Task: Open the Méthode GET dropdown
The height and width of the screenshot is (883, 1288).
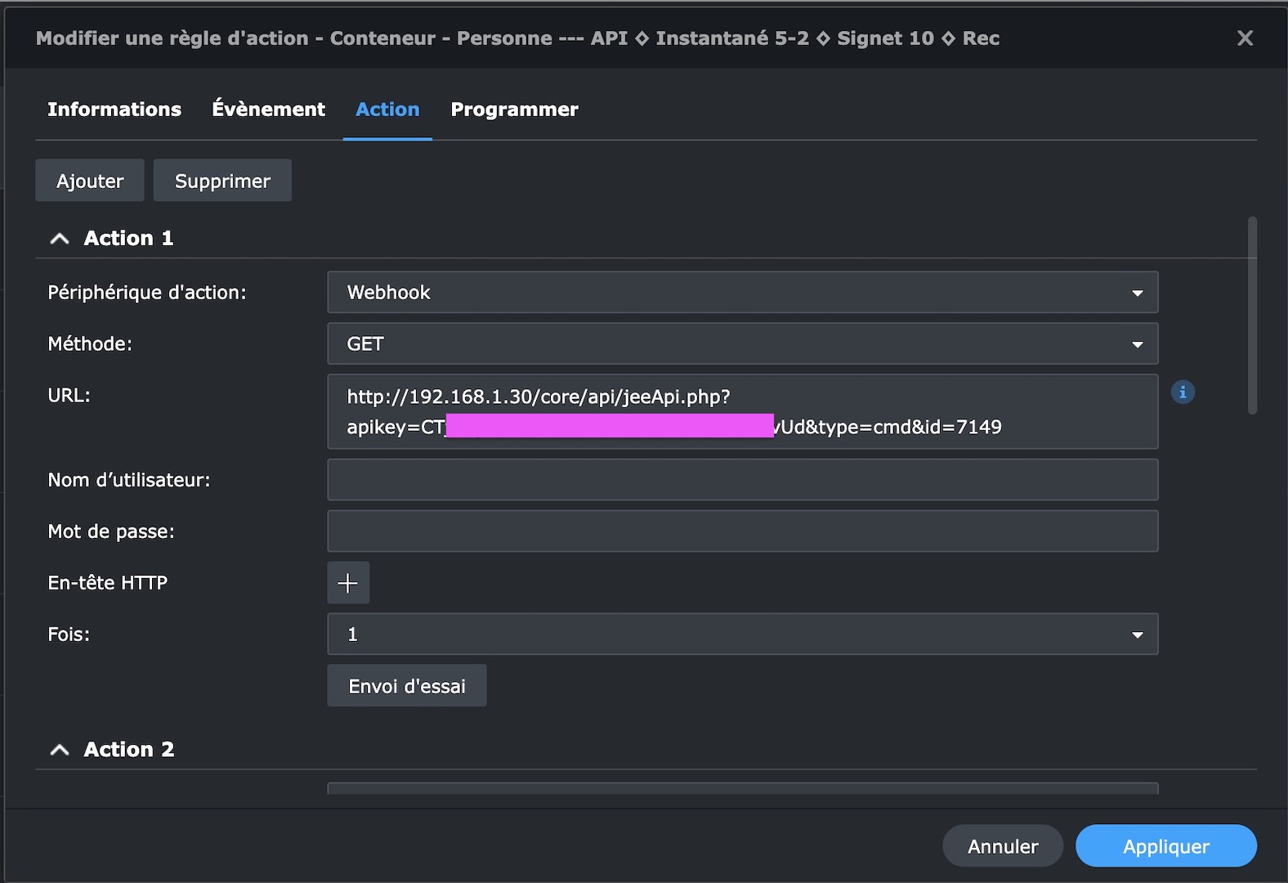Action: click(x=742, y=344)
